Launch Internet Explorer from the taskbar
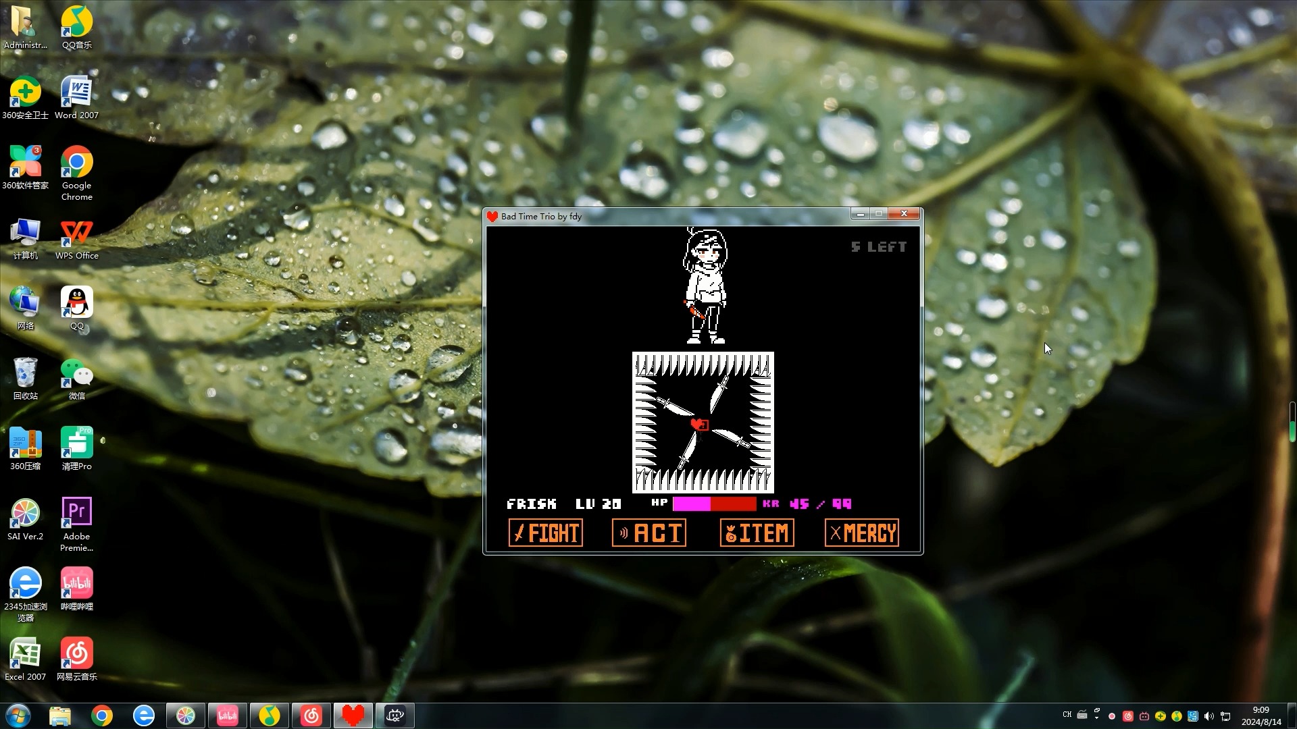This screenshot has width=1297, height=729. tap(144, 715)
